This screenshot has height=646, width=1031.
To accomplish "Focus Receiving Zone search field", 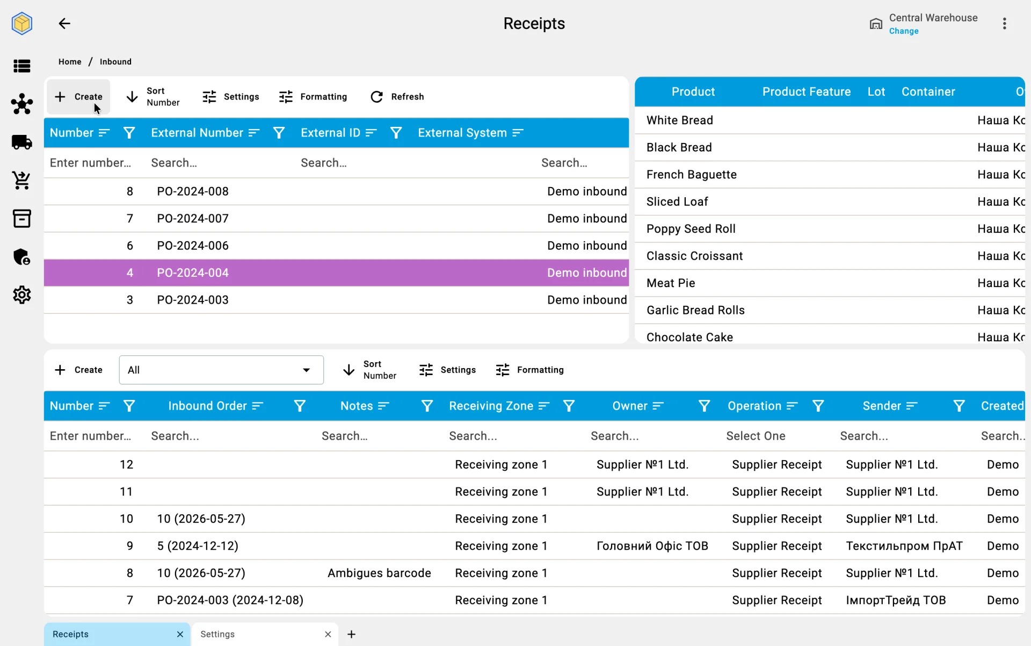I will point(513,436).
